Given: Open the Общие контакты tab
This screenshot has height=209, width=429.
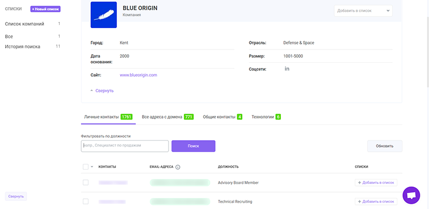Looking at the screenshot, I should [x=223, y=117].
